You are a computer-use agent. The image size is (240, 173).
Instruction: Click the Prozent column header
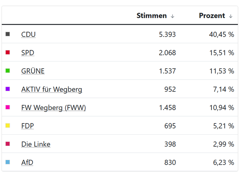tap(212, 16)
